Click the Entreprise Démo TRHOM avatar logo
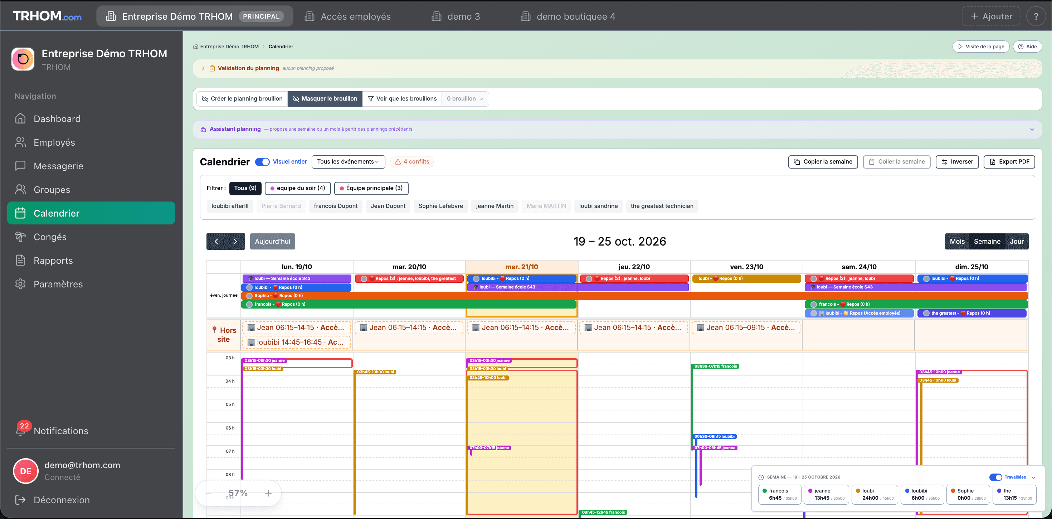 tap(23, 59)
